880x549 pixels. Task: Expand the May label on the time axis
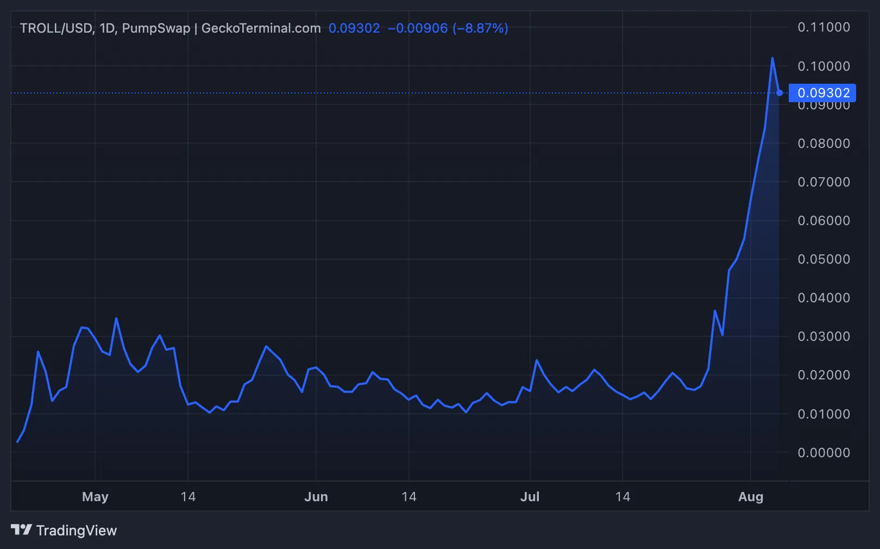[x=95, y=496]
